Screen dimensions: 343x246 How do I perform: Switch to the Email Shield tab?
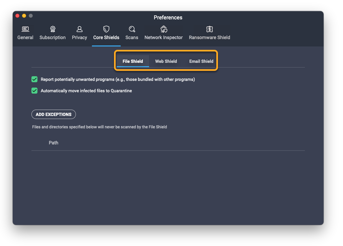[201, 61]
